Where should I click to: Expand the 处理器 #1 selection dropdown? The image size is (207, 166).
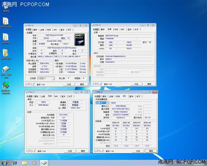click(53, 78)
